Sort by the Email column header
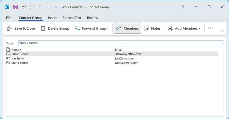The width and height of the screenshot is (229, 119). coord(169,50)
